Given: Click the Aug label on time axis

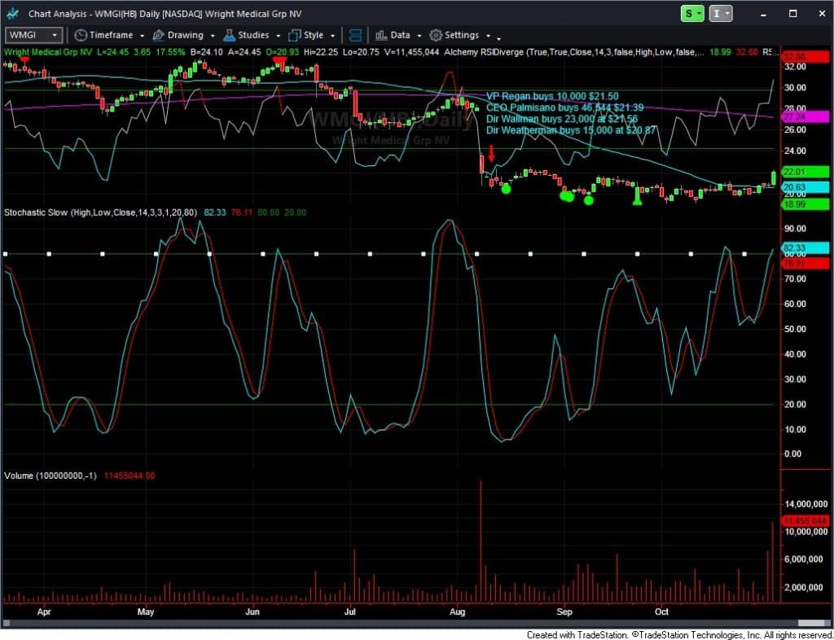Looking at the screenshot, I should tap(458, 612).
